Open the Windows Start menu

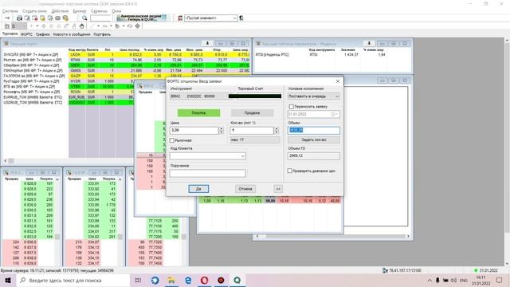click(x=8, y=280)
